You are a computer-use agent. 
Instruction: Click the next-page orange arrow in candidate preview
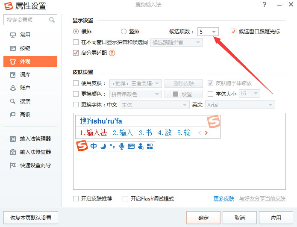click(x=206, y=133)
